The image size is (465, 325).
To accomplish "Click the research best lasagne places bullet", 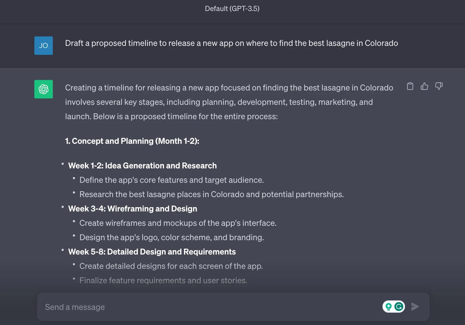I will (212, 194).
